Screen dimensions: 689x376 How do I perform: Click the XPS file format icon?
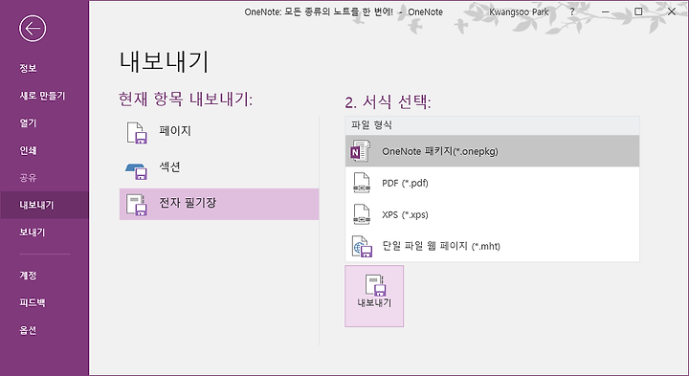coord(361,214)
